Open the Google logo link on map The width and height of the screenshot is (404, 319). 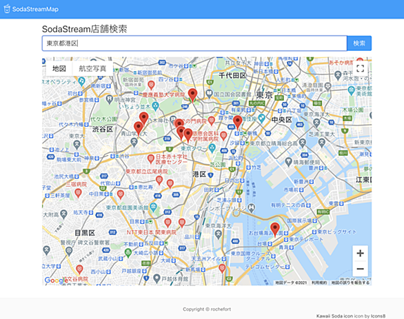57,280
